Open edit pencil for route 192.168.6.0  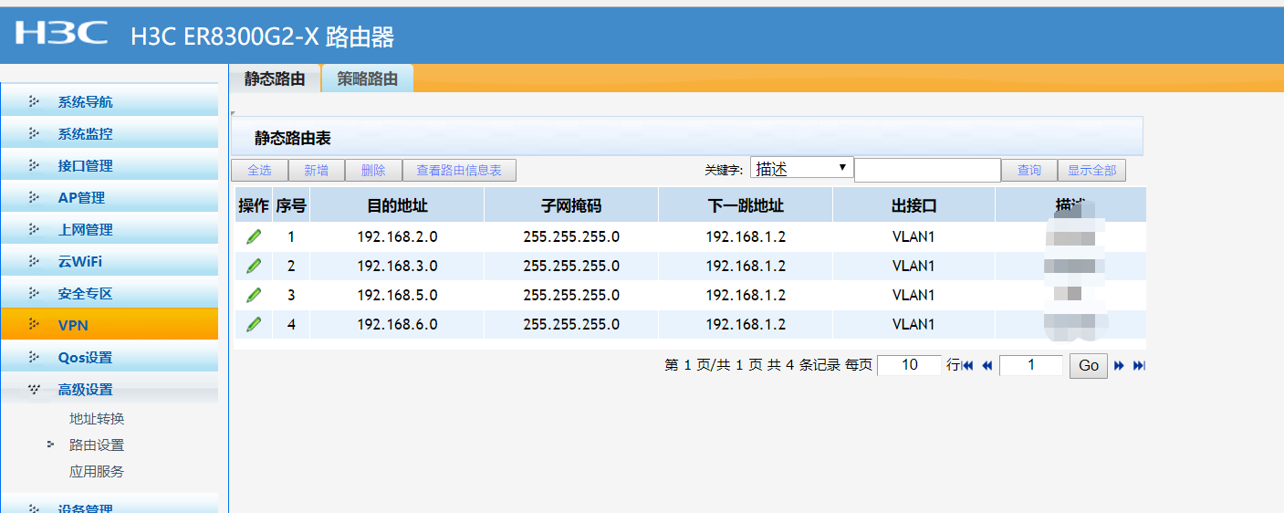(x=254, y=325)
